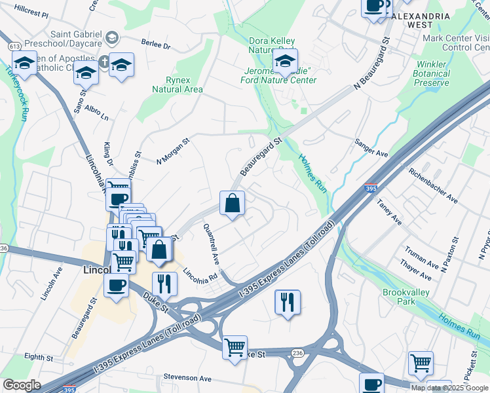Click the Sanger Ave street label
Image resolution: width=490 pixels, height=393 pixels.
[371, 148]
